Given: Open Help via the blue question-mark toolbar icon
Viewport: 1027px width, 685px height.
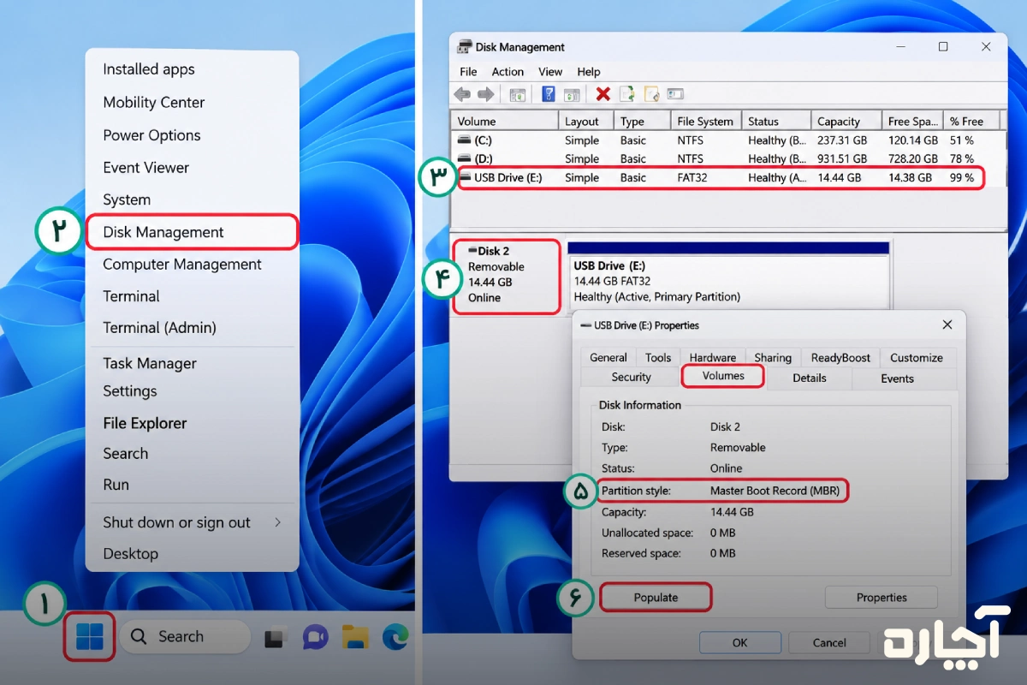Looking at the screenshot, I should pos(549,94).
